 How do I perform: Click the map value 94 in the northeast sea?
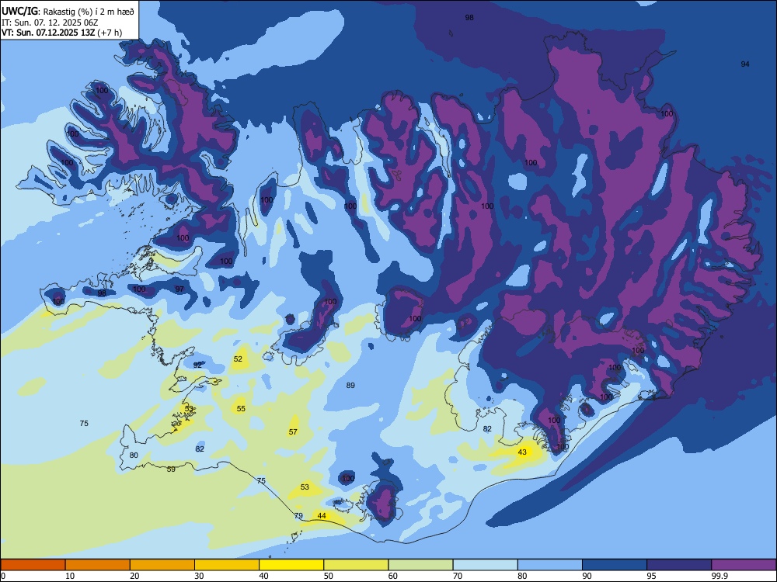(745, 64)
